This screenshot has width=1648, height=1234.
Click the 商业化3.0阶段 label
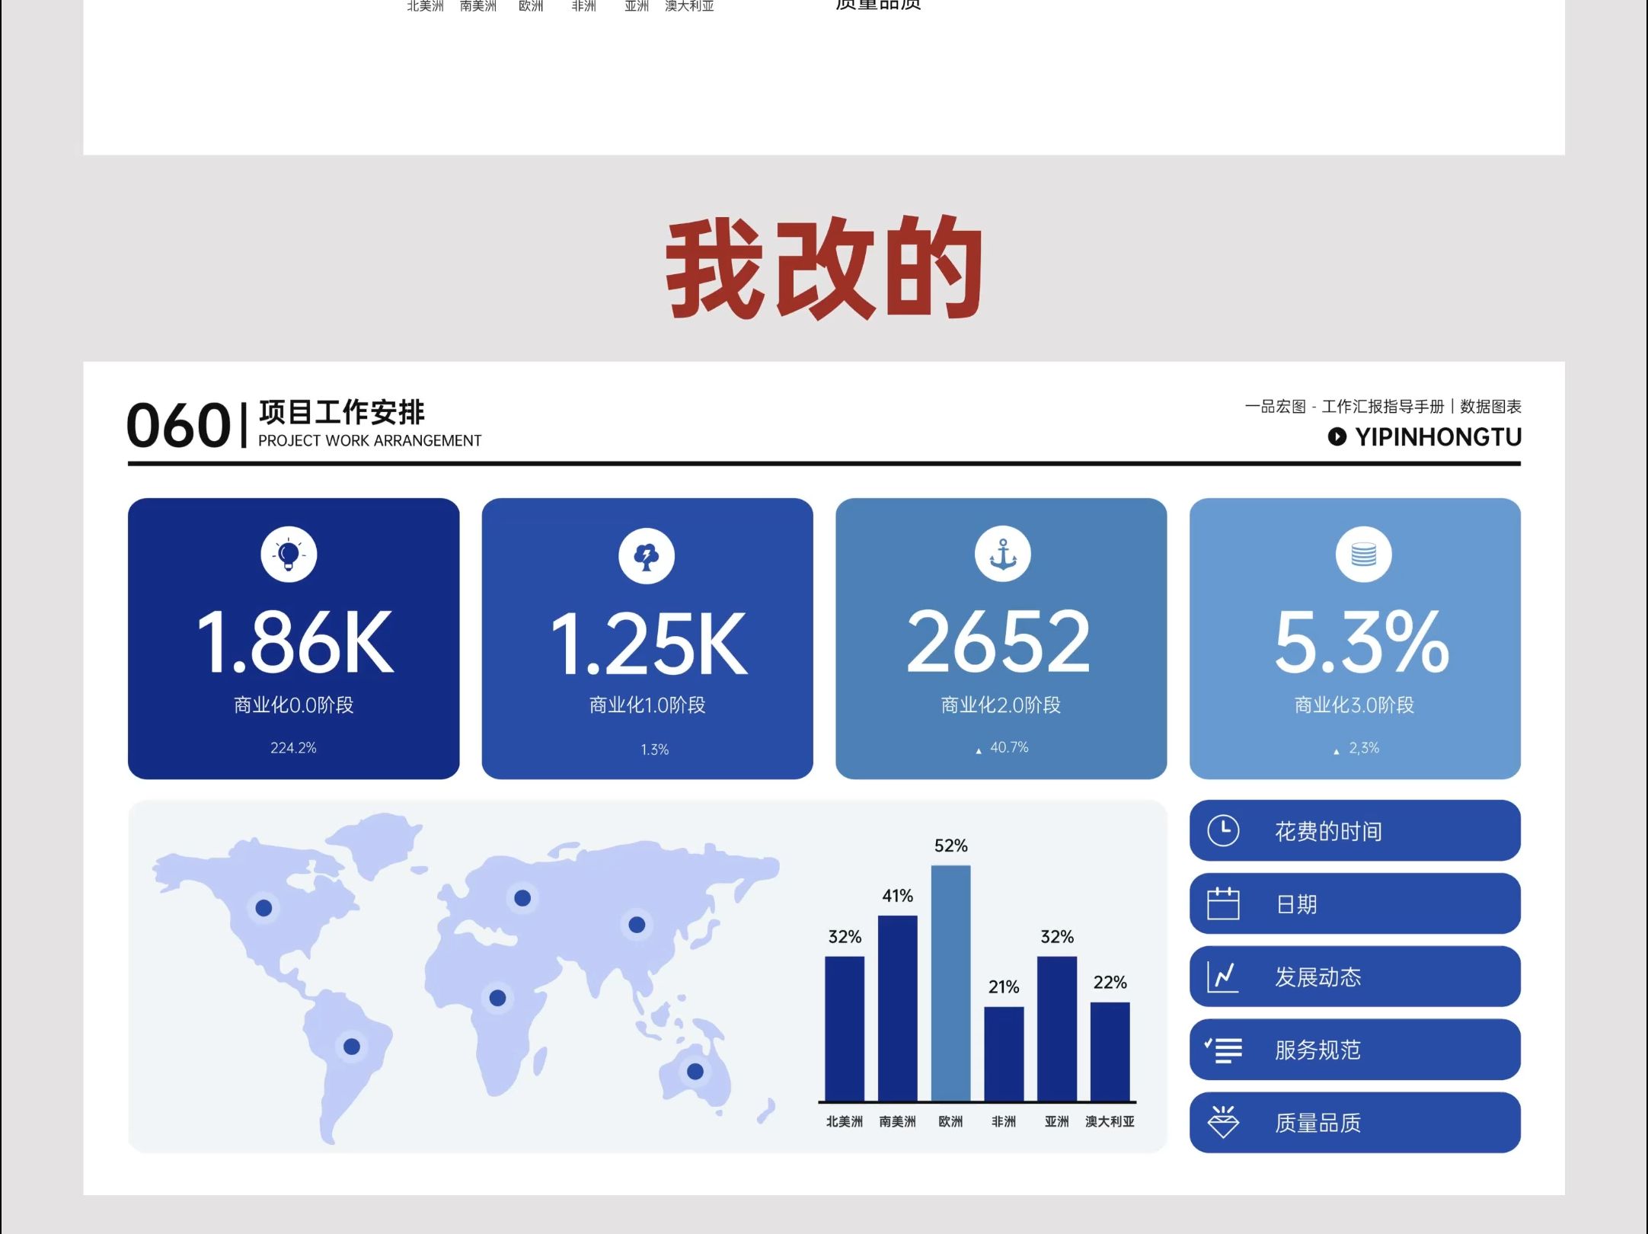coord(1355,705)
